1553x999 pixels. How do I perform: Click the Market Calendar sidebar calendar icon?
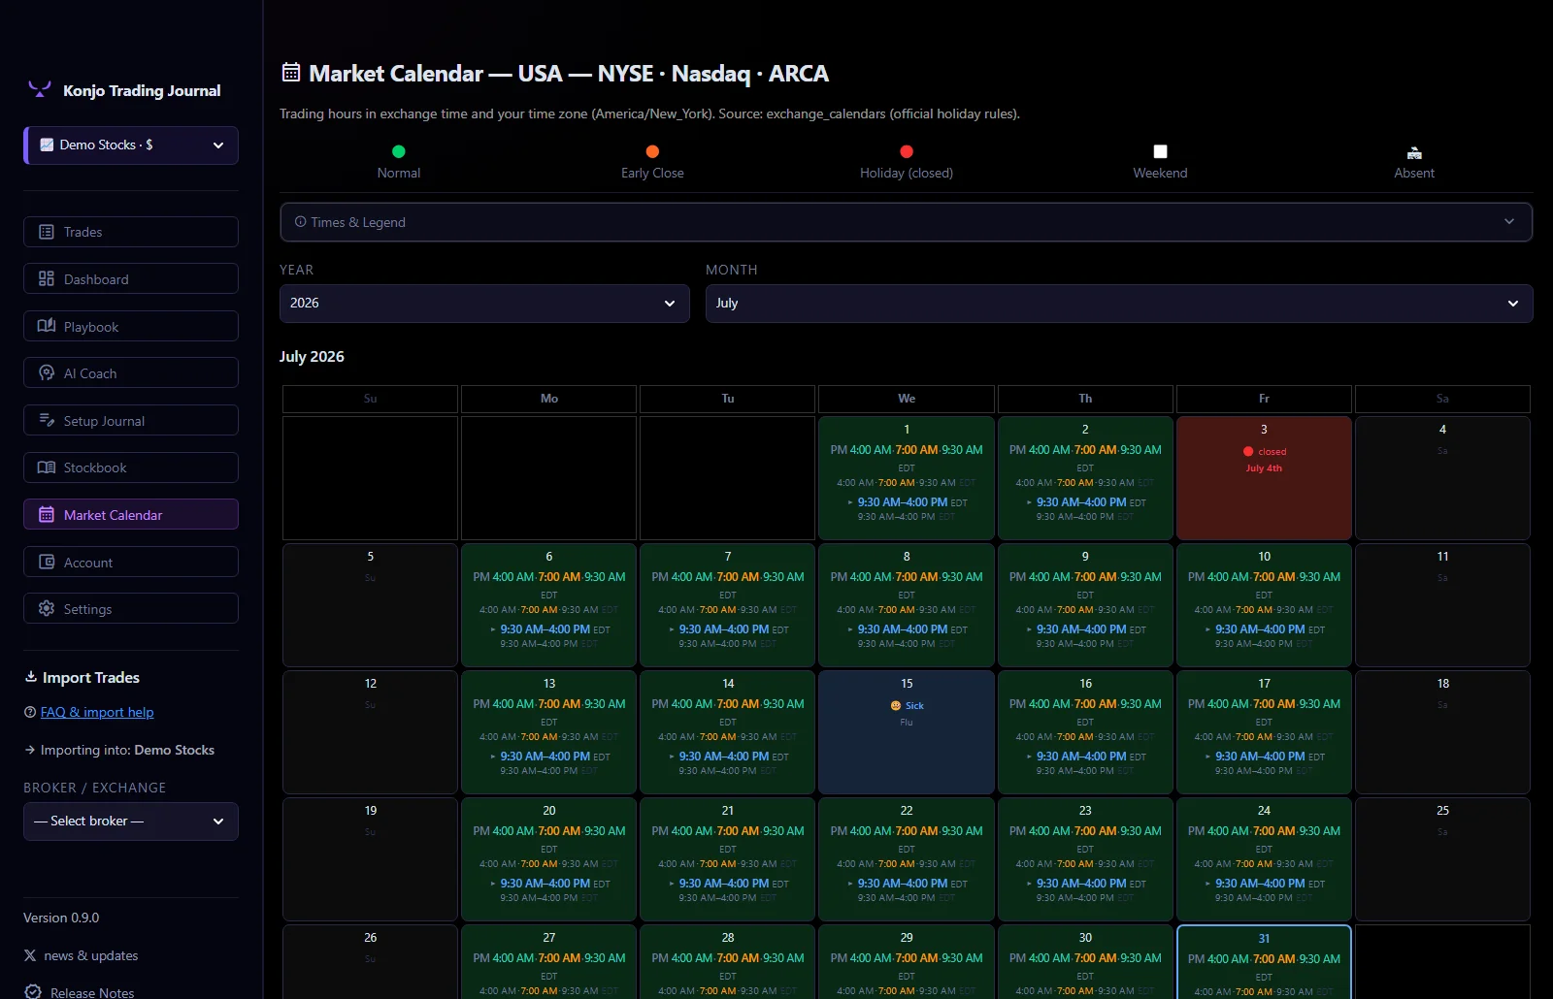(x=47, y=514)
